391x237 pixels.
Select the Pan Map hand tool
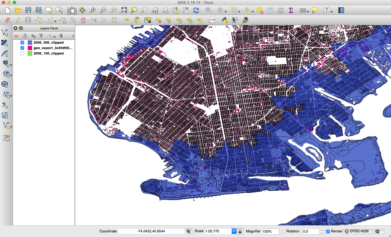pos(72,10)
